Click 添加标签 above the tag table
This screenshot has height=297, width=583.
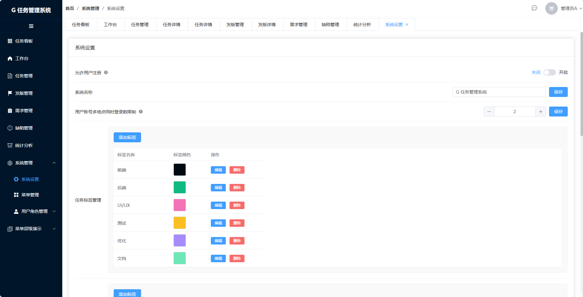[x=127, y=137]
